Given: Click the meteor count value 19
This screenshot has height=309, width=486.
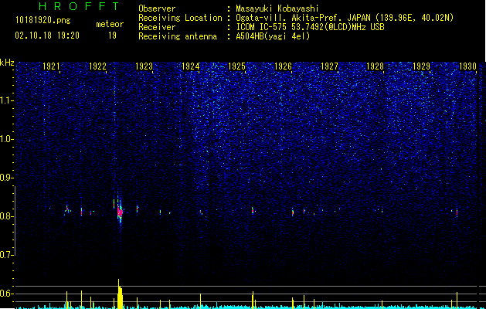Looking at the screenshot, I should (x=112, y=36).
